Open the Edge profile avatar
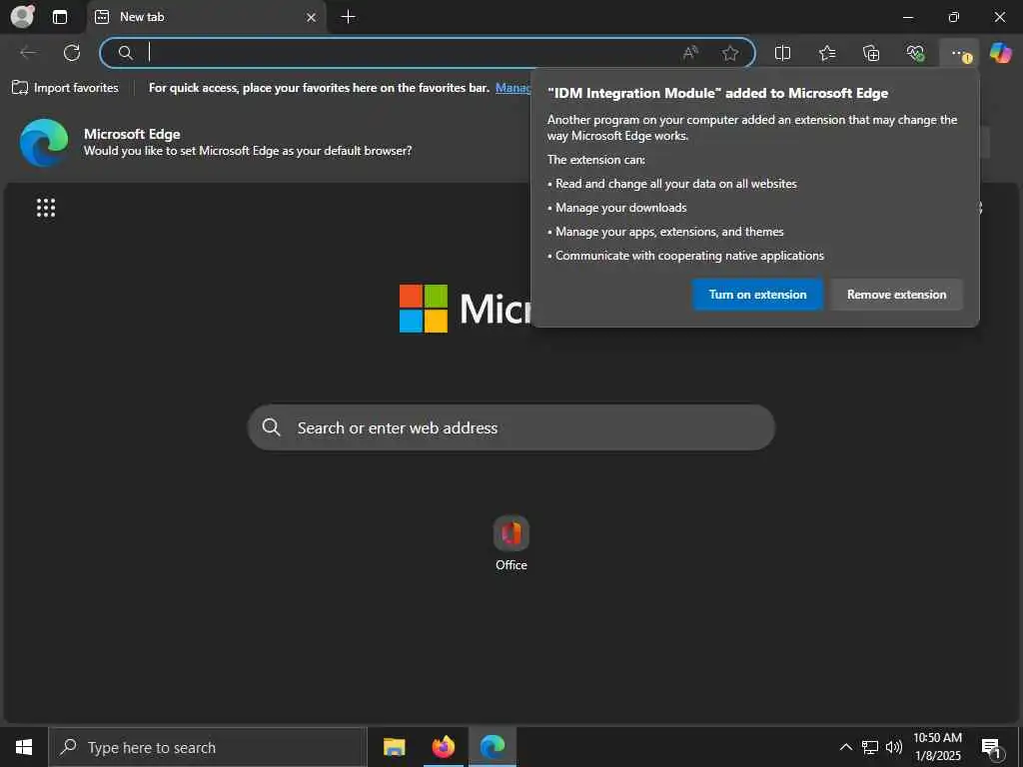Screen dimensions: 1023x767 point(23,16)
